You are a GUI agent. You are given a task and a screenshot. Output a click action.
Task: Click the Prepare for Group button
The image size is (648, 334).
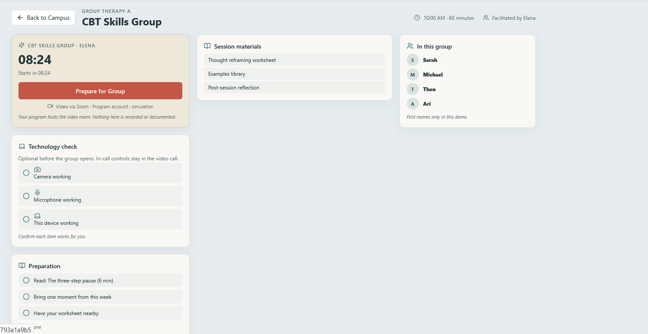100,91
